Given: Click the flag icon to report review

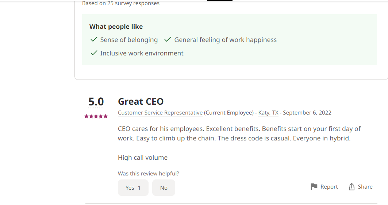Looking at the screenshot, I should coord(314,187).
